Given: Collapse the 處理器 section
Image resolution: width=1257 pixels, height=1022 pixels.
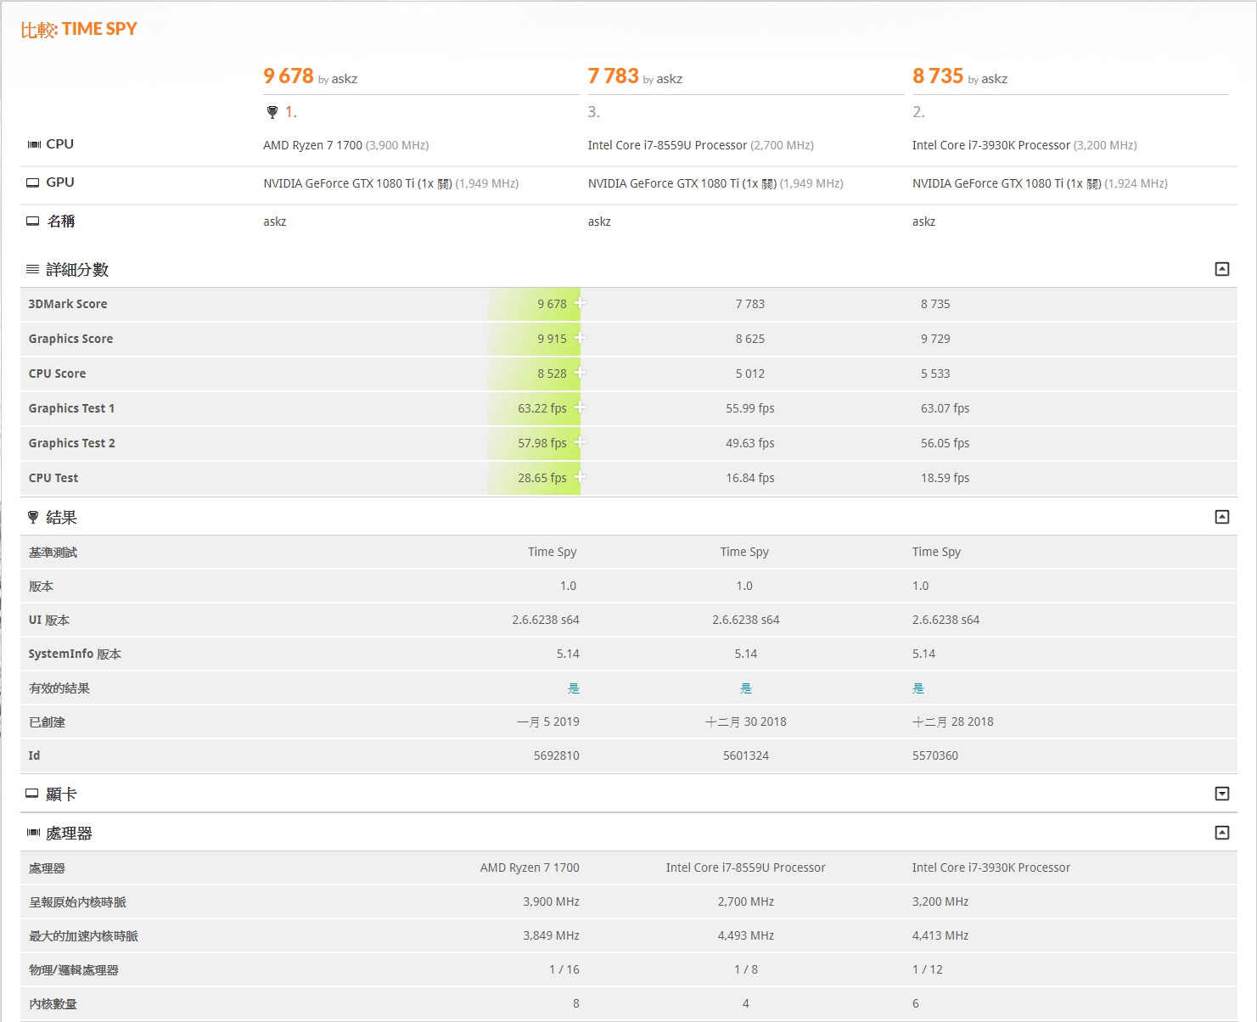Looking at the screenshot, I should (1222, 833).
